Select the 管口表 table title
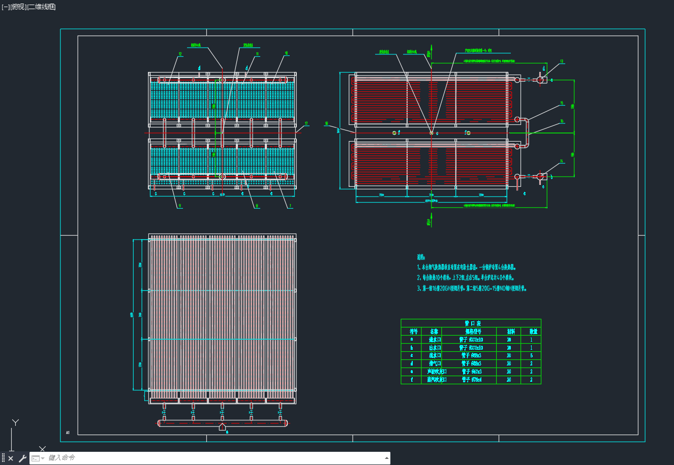674x465 pixels. [472, 323]
